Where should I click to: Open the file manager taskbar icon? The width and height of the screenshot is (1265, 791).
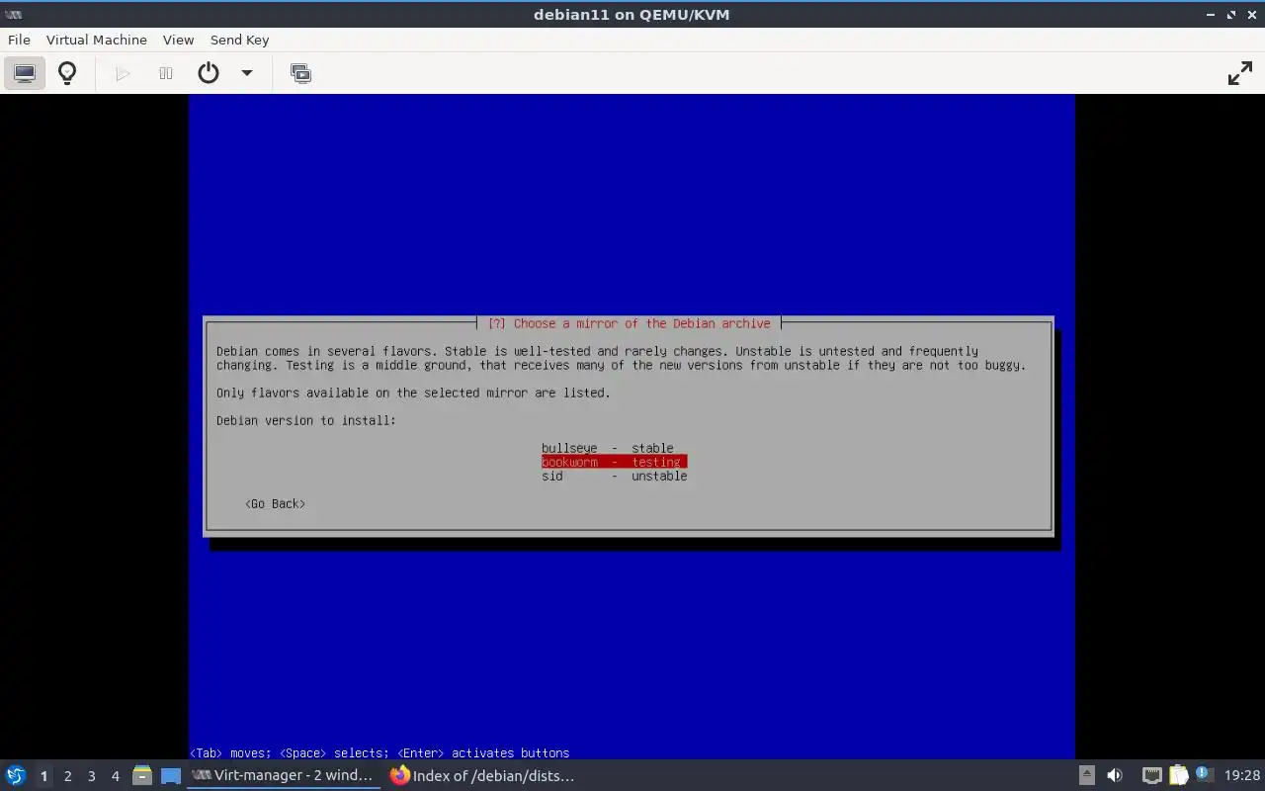click(x=141, y=775)
